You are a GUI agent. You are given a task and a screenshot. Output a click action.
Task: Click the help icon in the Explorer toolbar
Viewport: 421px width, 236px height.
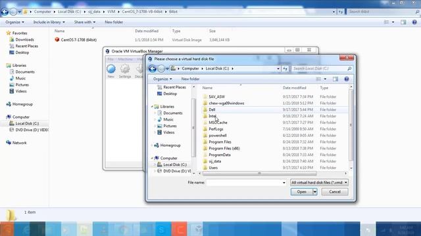(414, 22)
